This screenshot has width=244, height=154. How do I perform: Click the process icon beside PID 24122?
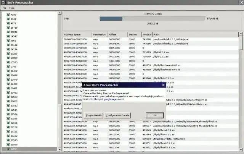pyautogui.click(x=8, y=45)
